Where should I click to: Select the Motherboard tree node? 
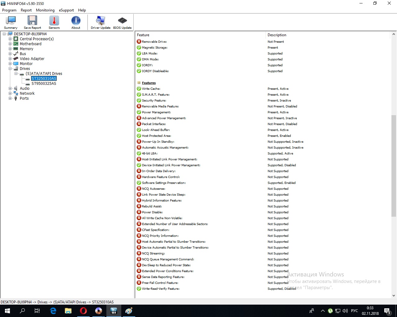coord(30,44)
